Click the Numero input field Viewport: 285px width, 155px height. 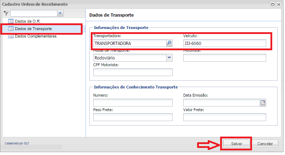coord(133,103)
